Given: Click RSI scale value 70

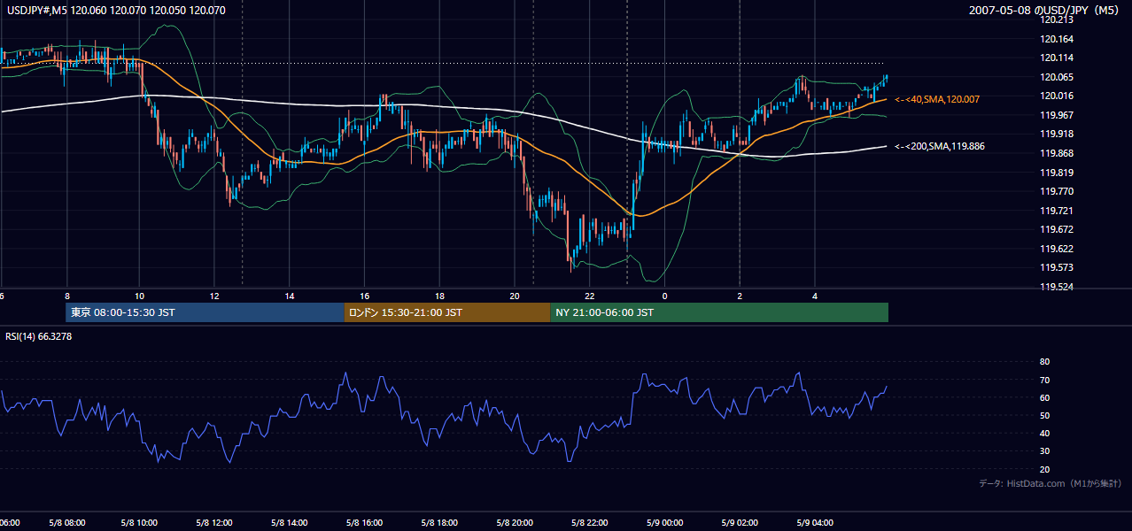Looking at the screenshot, I should [x=1045, y=380].
